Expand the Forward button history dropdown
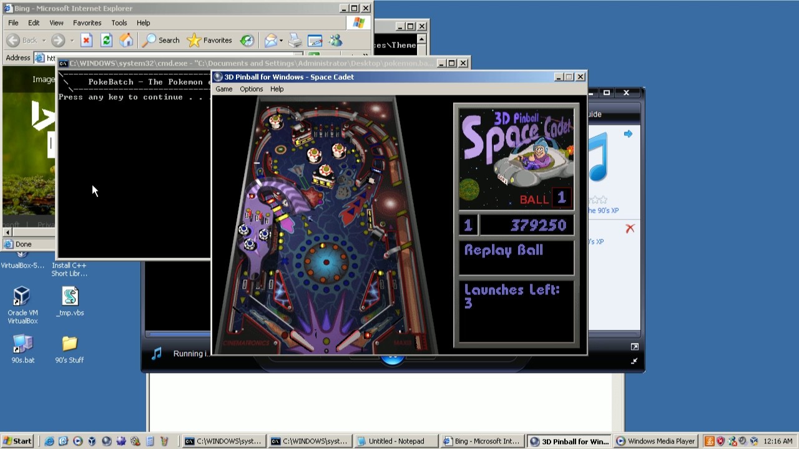Screen dimensions: 799x449 coord(72,41)
